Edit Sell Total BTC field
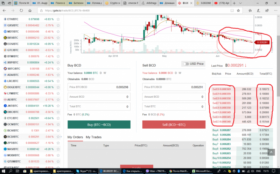The image size is (280, 174). [174, 106]
